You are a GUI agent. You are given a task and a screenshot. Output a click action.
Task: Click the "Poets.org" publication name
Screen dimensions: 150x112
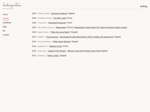coord(42,51)
